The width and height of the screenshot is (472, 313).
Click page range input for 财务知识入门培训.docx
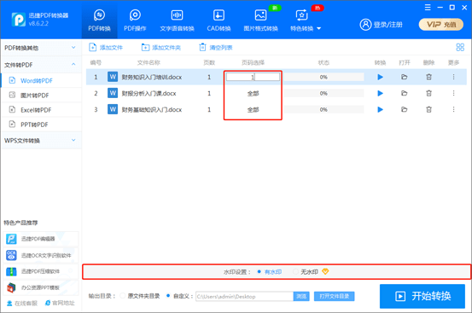point(253,77)
